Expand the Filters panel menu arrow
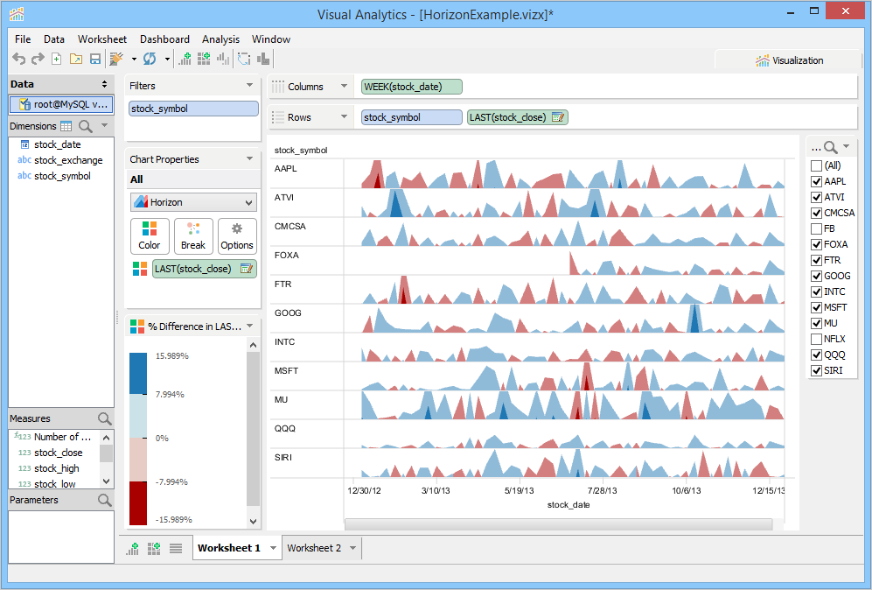The height and width of the screenshot is (590, 872). coord(249,85)
